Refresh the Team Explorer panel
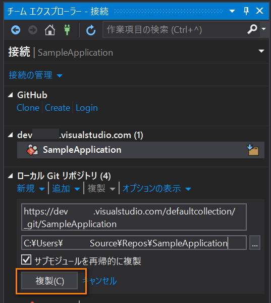271x303 pixels. 91,30
